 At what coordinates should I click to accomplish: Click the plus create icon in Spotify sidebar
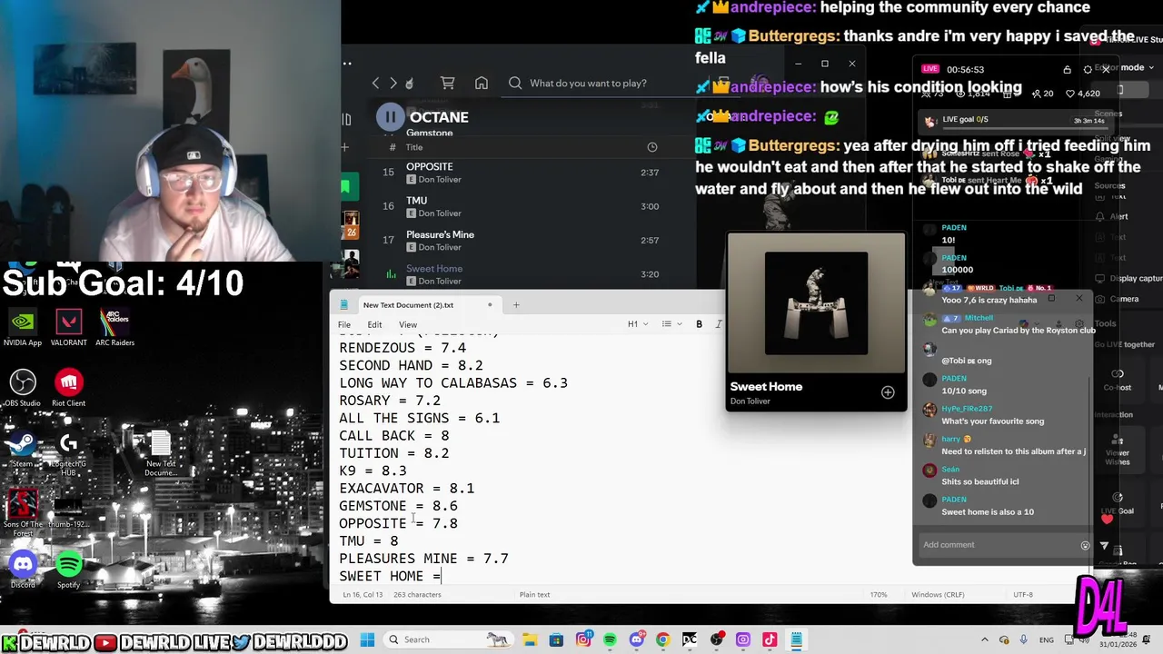coord(344,147)
